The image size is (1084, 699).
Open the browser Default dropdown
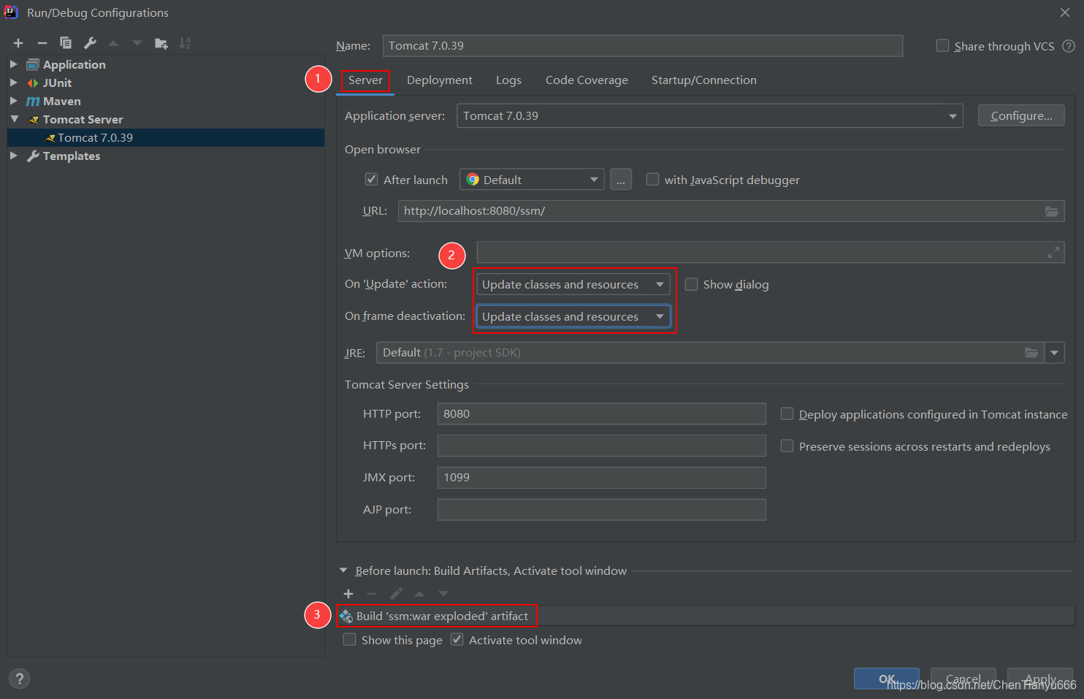(x=532, y=180)
